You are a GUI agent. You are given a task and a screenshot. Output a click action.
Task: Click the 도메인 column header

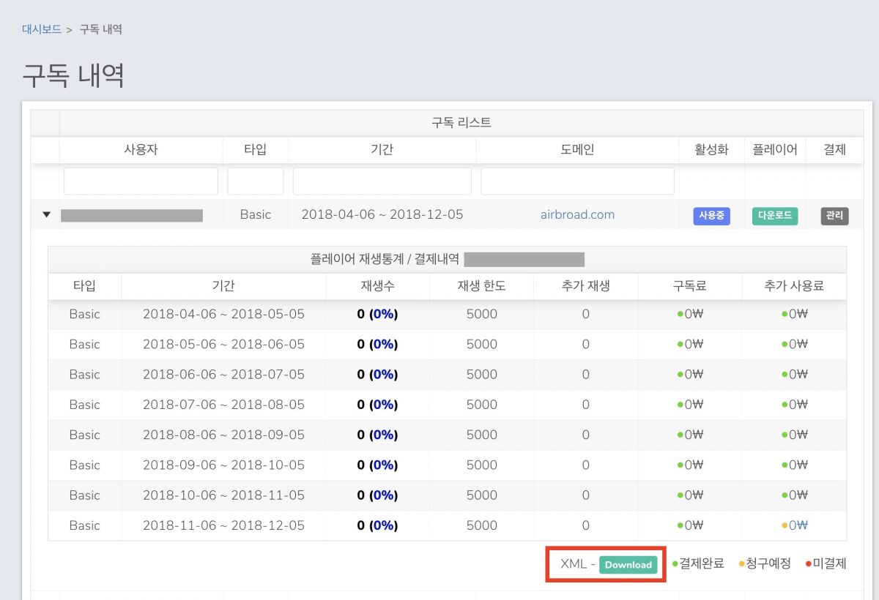pyautogui.click(x=577, y=150)
